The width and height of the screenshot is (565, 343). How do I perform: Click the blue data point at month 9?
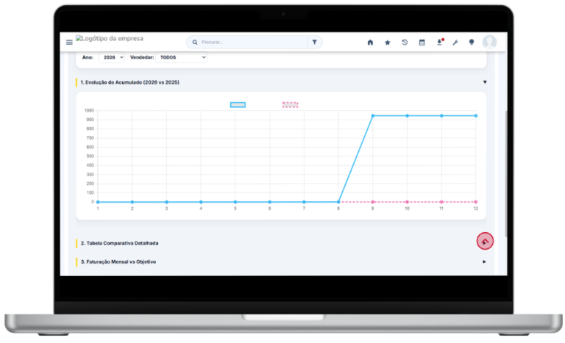pyautogui.click(x=373, y=116)
